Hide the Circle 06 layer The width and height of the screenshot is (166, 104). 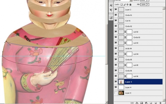(116, 71)
